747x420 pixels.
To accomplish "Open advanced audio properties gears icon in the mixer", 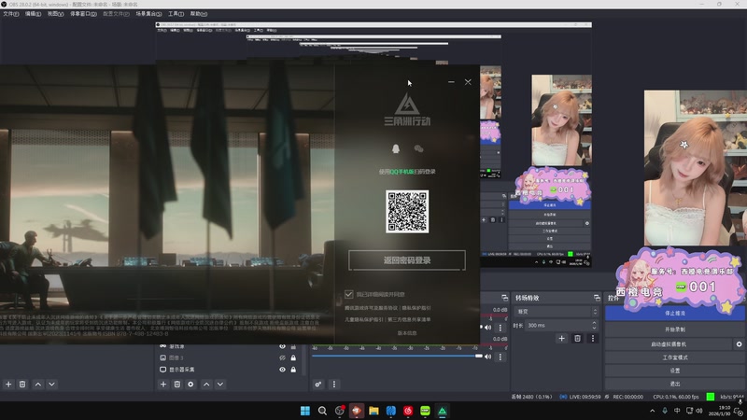I will pyautogui.click(x=317, y=385).
